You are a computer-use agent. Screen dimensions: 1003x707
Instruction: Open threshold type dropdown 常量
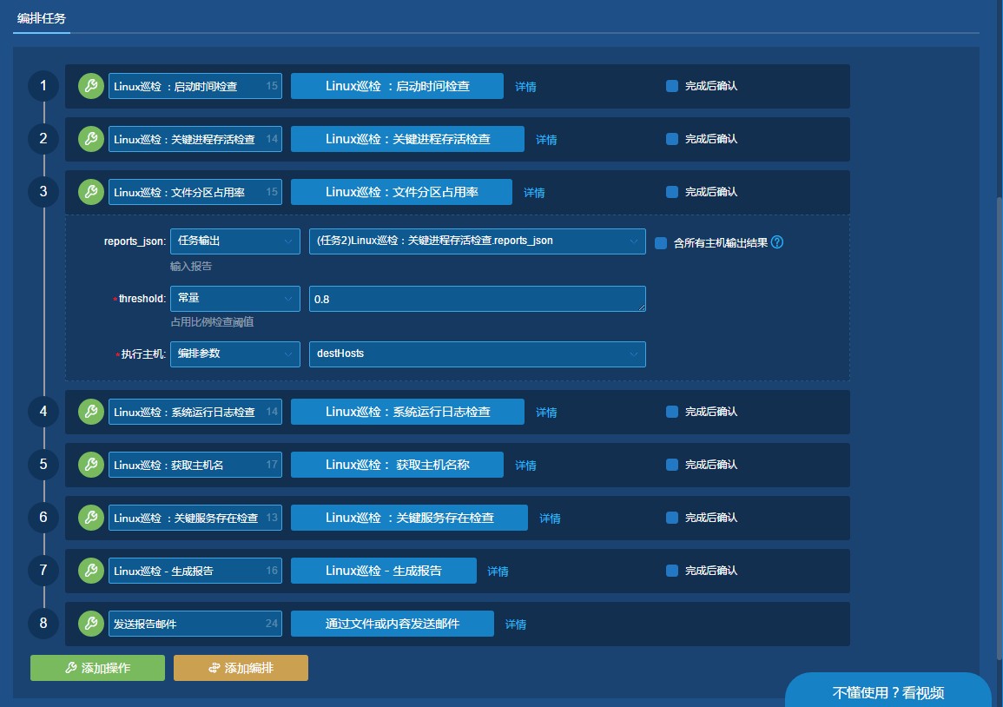pyautogui.click(x=234, y=299)
